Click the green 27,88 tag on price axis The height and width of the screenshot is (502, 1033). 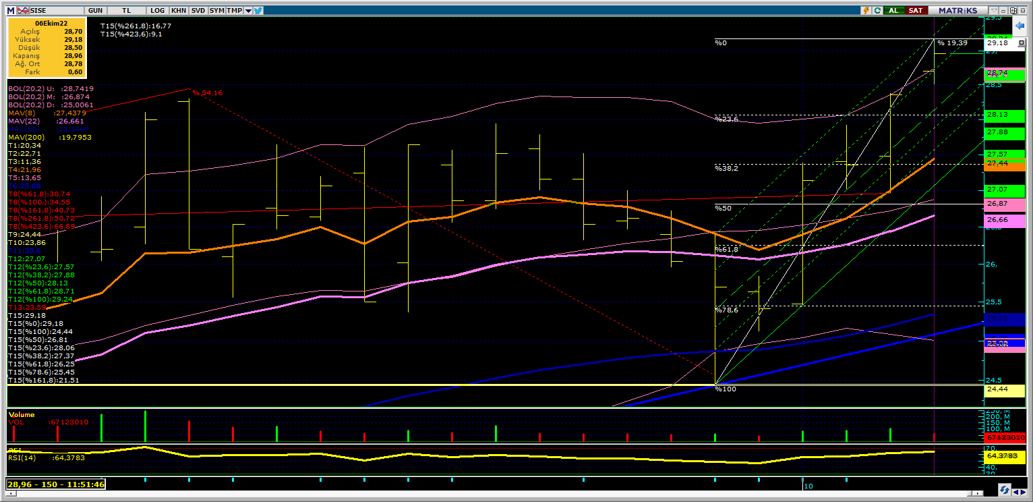pyautogui.click(x=1005, y=132)
